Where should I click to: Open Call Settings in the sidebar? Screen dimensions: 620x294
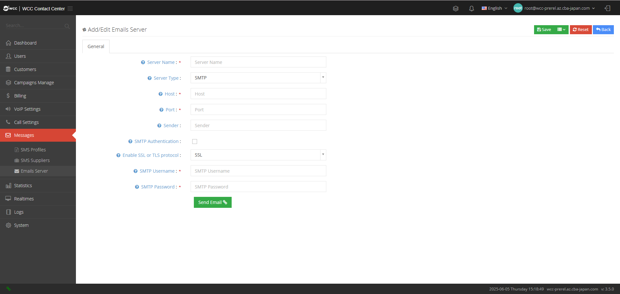(x=38, y=122)
